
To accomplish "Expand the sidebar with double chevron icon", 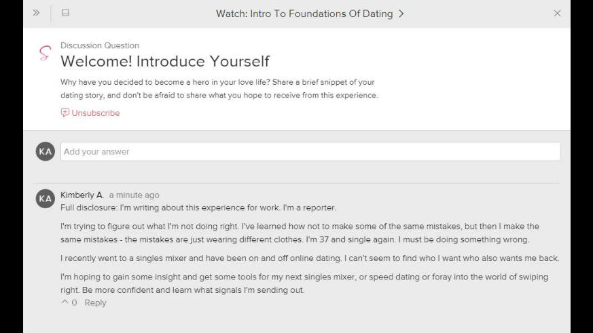I will click(36, 13).
